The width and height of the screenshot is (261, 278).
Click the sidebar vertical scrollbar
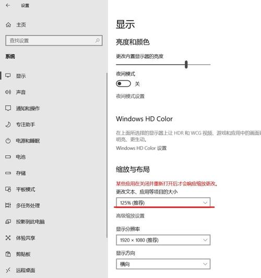[x=107, y=155]
